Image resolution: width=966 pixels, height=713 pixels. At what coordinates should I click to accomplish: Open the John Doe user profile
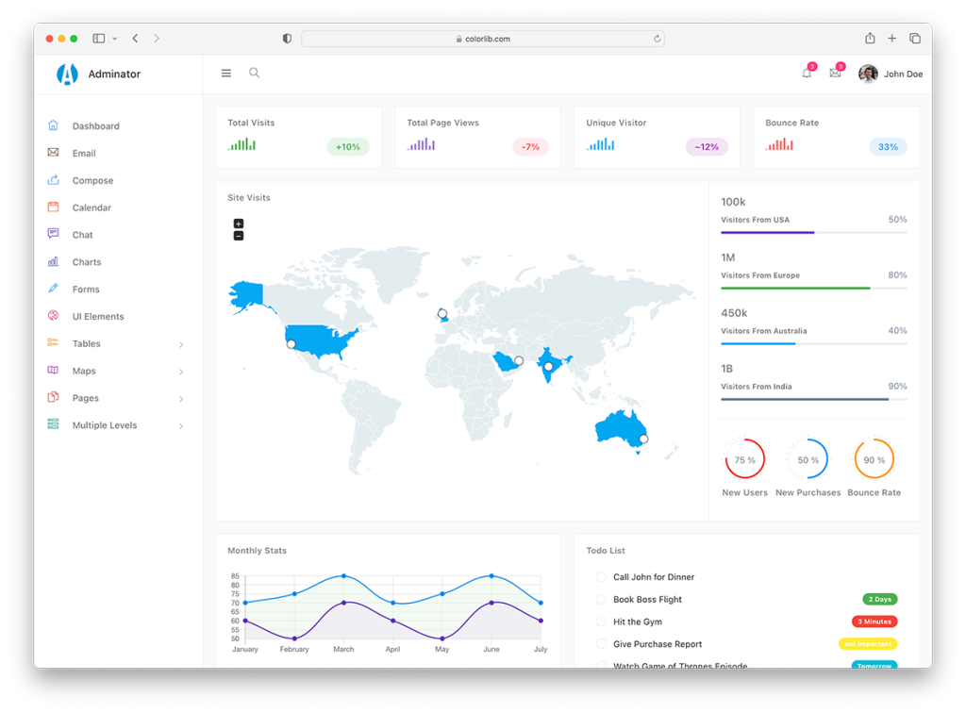(891, 74)
